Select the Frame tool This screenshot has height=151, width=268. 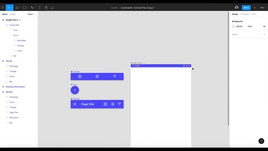pyautogui.click(x=17, y=8)
